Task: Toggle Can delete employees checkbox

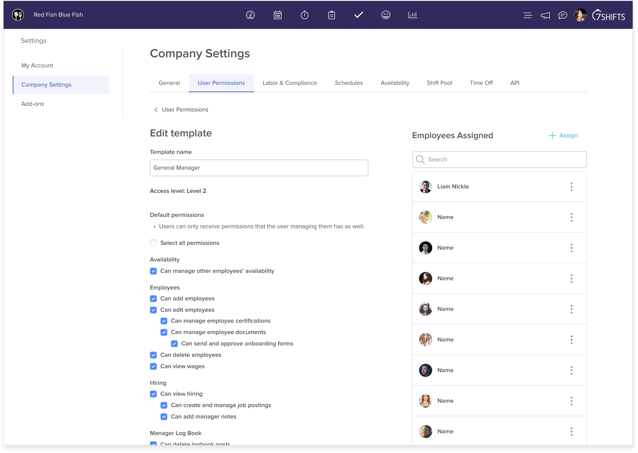Action: tap(153, 355)
